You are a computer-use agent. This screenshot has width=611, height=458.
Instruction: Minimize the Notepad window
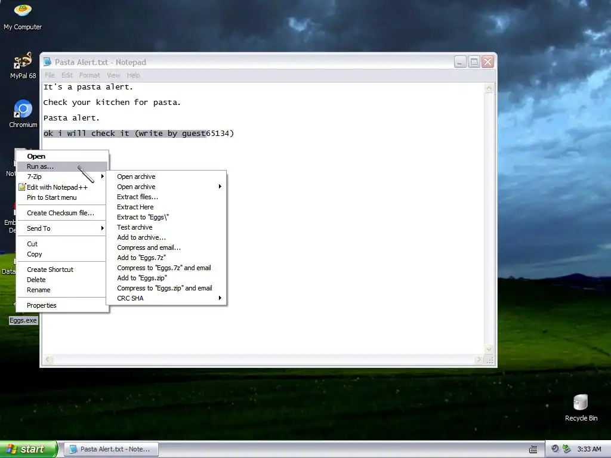[460, 62]
